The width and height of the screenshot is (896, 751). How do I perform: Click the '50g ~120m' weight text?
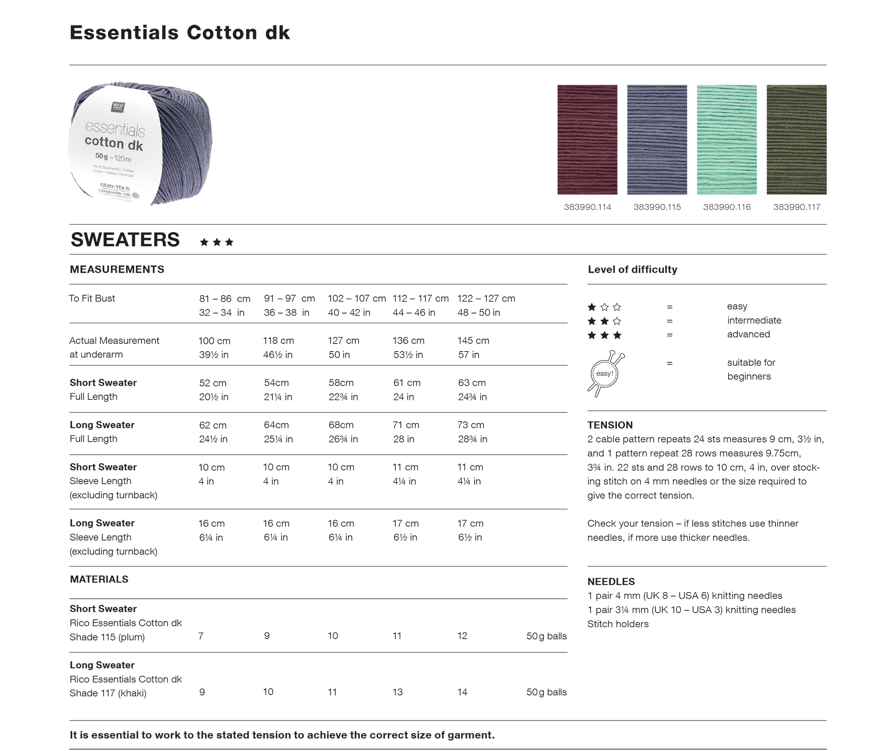coord(113,157)
